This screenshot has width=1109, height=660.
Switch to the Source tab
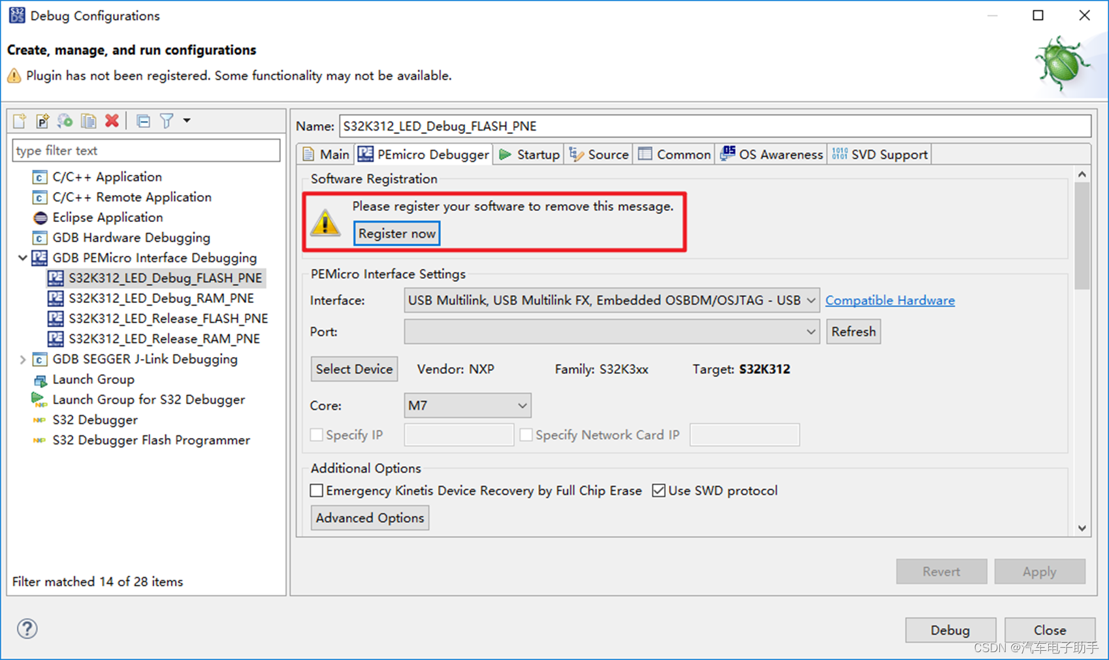tap(599, 155)
